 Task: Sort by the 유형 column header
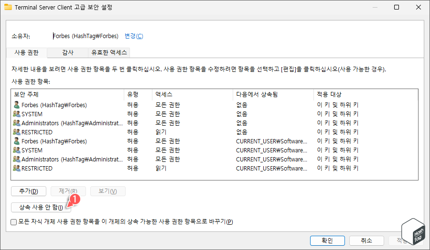138,95
